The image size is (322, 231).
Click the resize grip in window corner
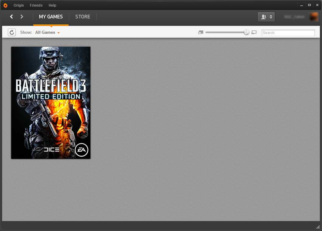(318, 227)
